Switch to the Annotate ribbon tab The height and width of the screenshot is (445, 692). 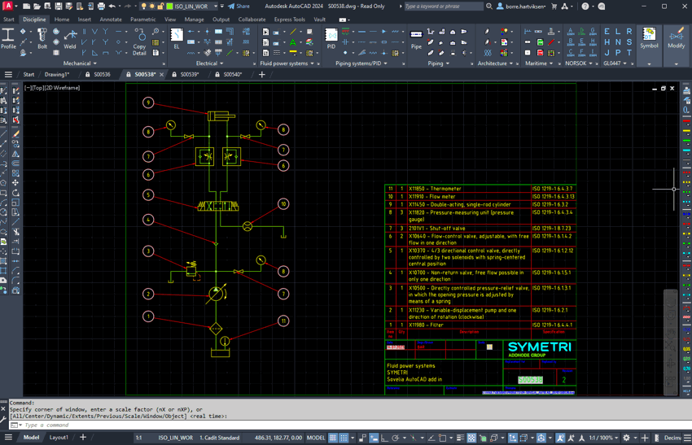110,20
